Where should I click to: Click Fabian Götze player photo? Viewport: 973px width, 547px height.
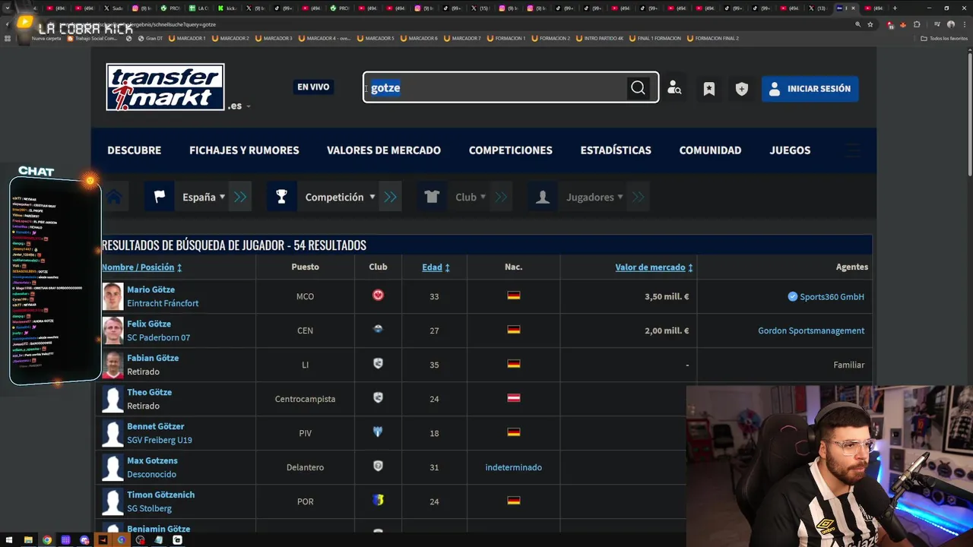click(x=113, y=365)
